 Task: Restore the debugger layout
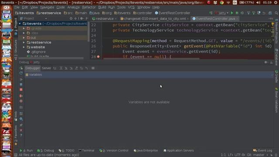(x=21, y=113)
